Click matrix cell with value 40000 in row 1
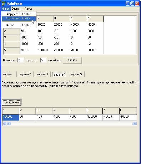Screen dimensions: 141x164 point(79,25)
